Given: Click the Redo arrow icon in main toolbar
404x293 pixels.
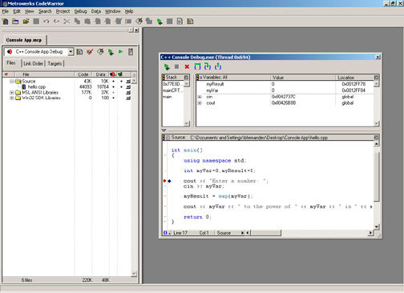Looking at the screenshot, I should click(56, 22).
